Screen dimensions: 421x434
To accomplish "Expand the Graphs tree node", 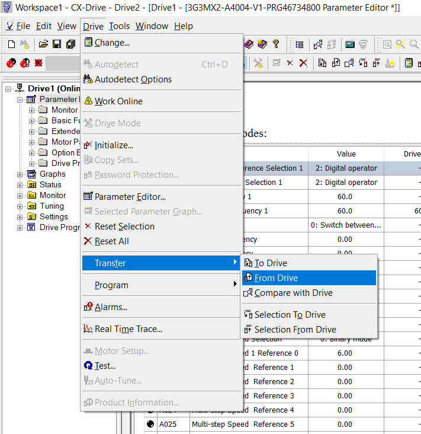I will 20,174.
